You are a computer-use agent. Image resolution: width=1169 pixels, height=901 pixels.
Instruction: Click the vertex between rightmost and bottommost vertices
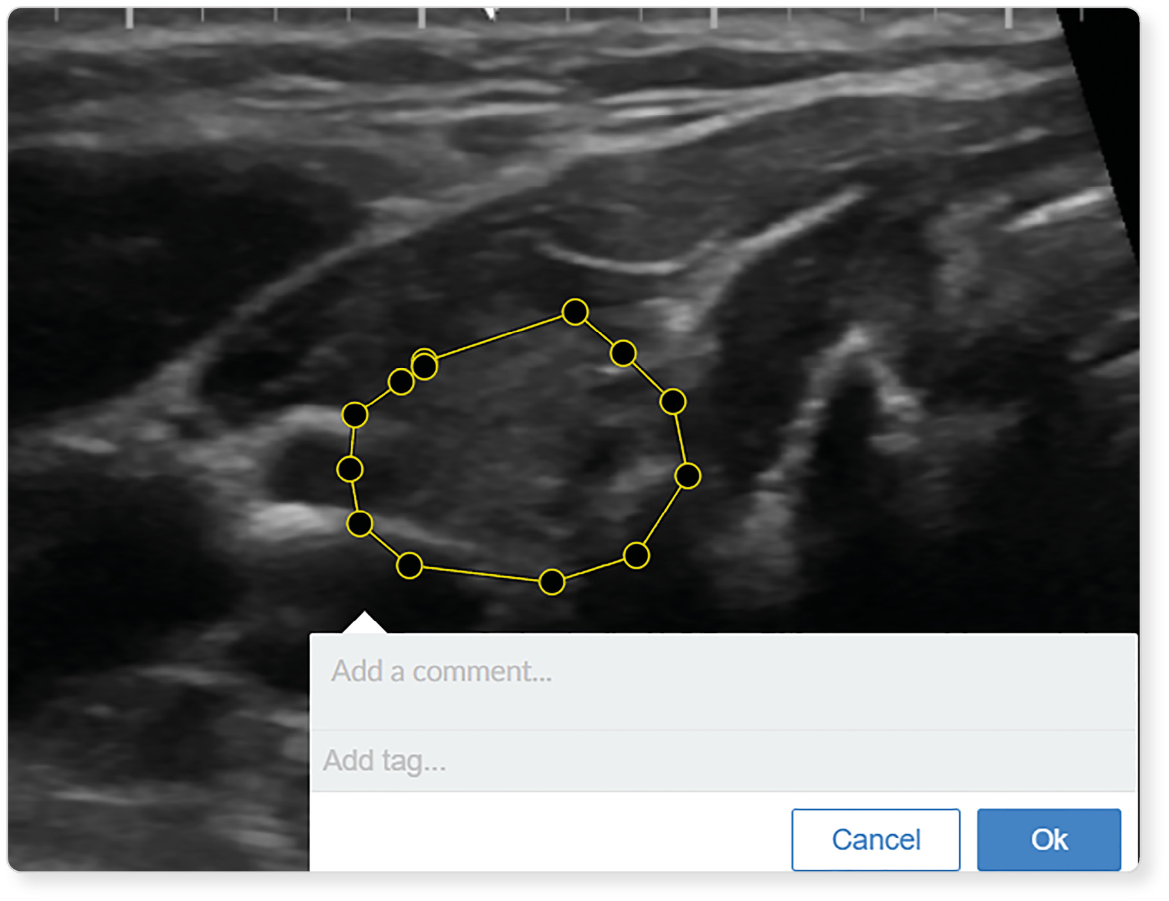tap(636, 556)
